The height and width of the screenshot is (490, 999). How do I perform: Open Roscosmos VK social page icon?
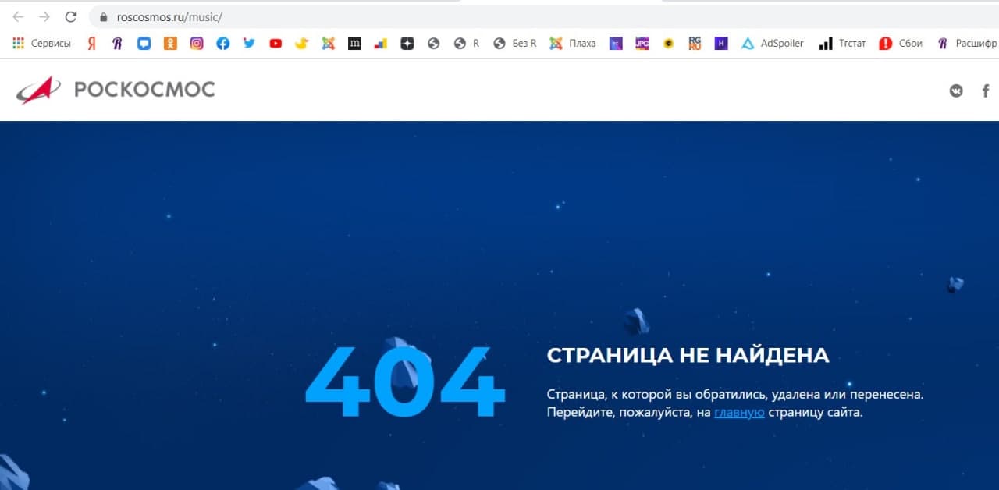pos(956,91)
